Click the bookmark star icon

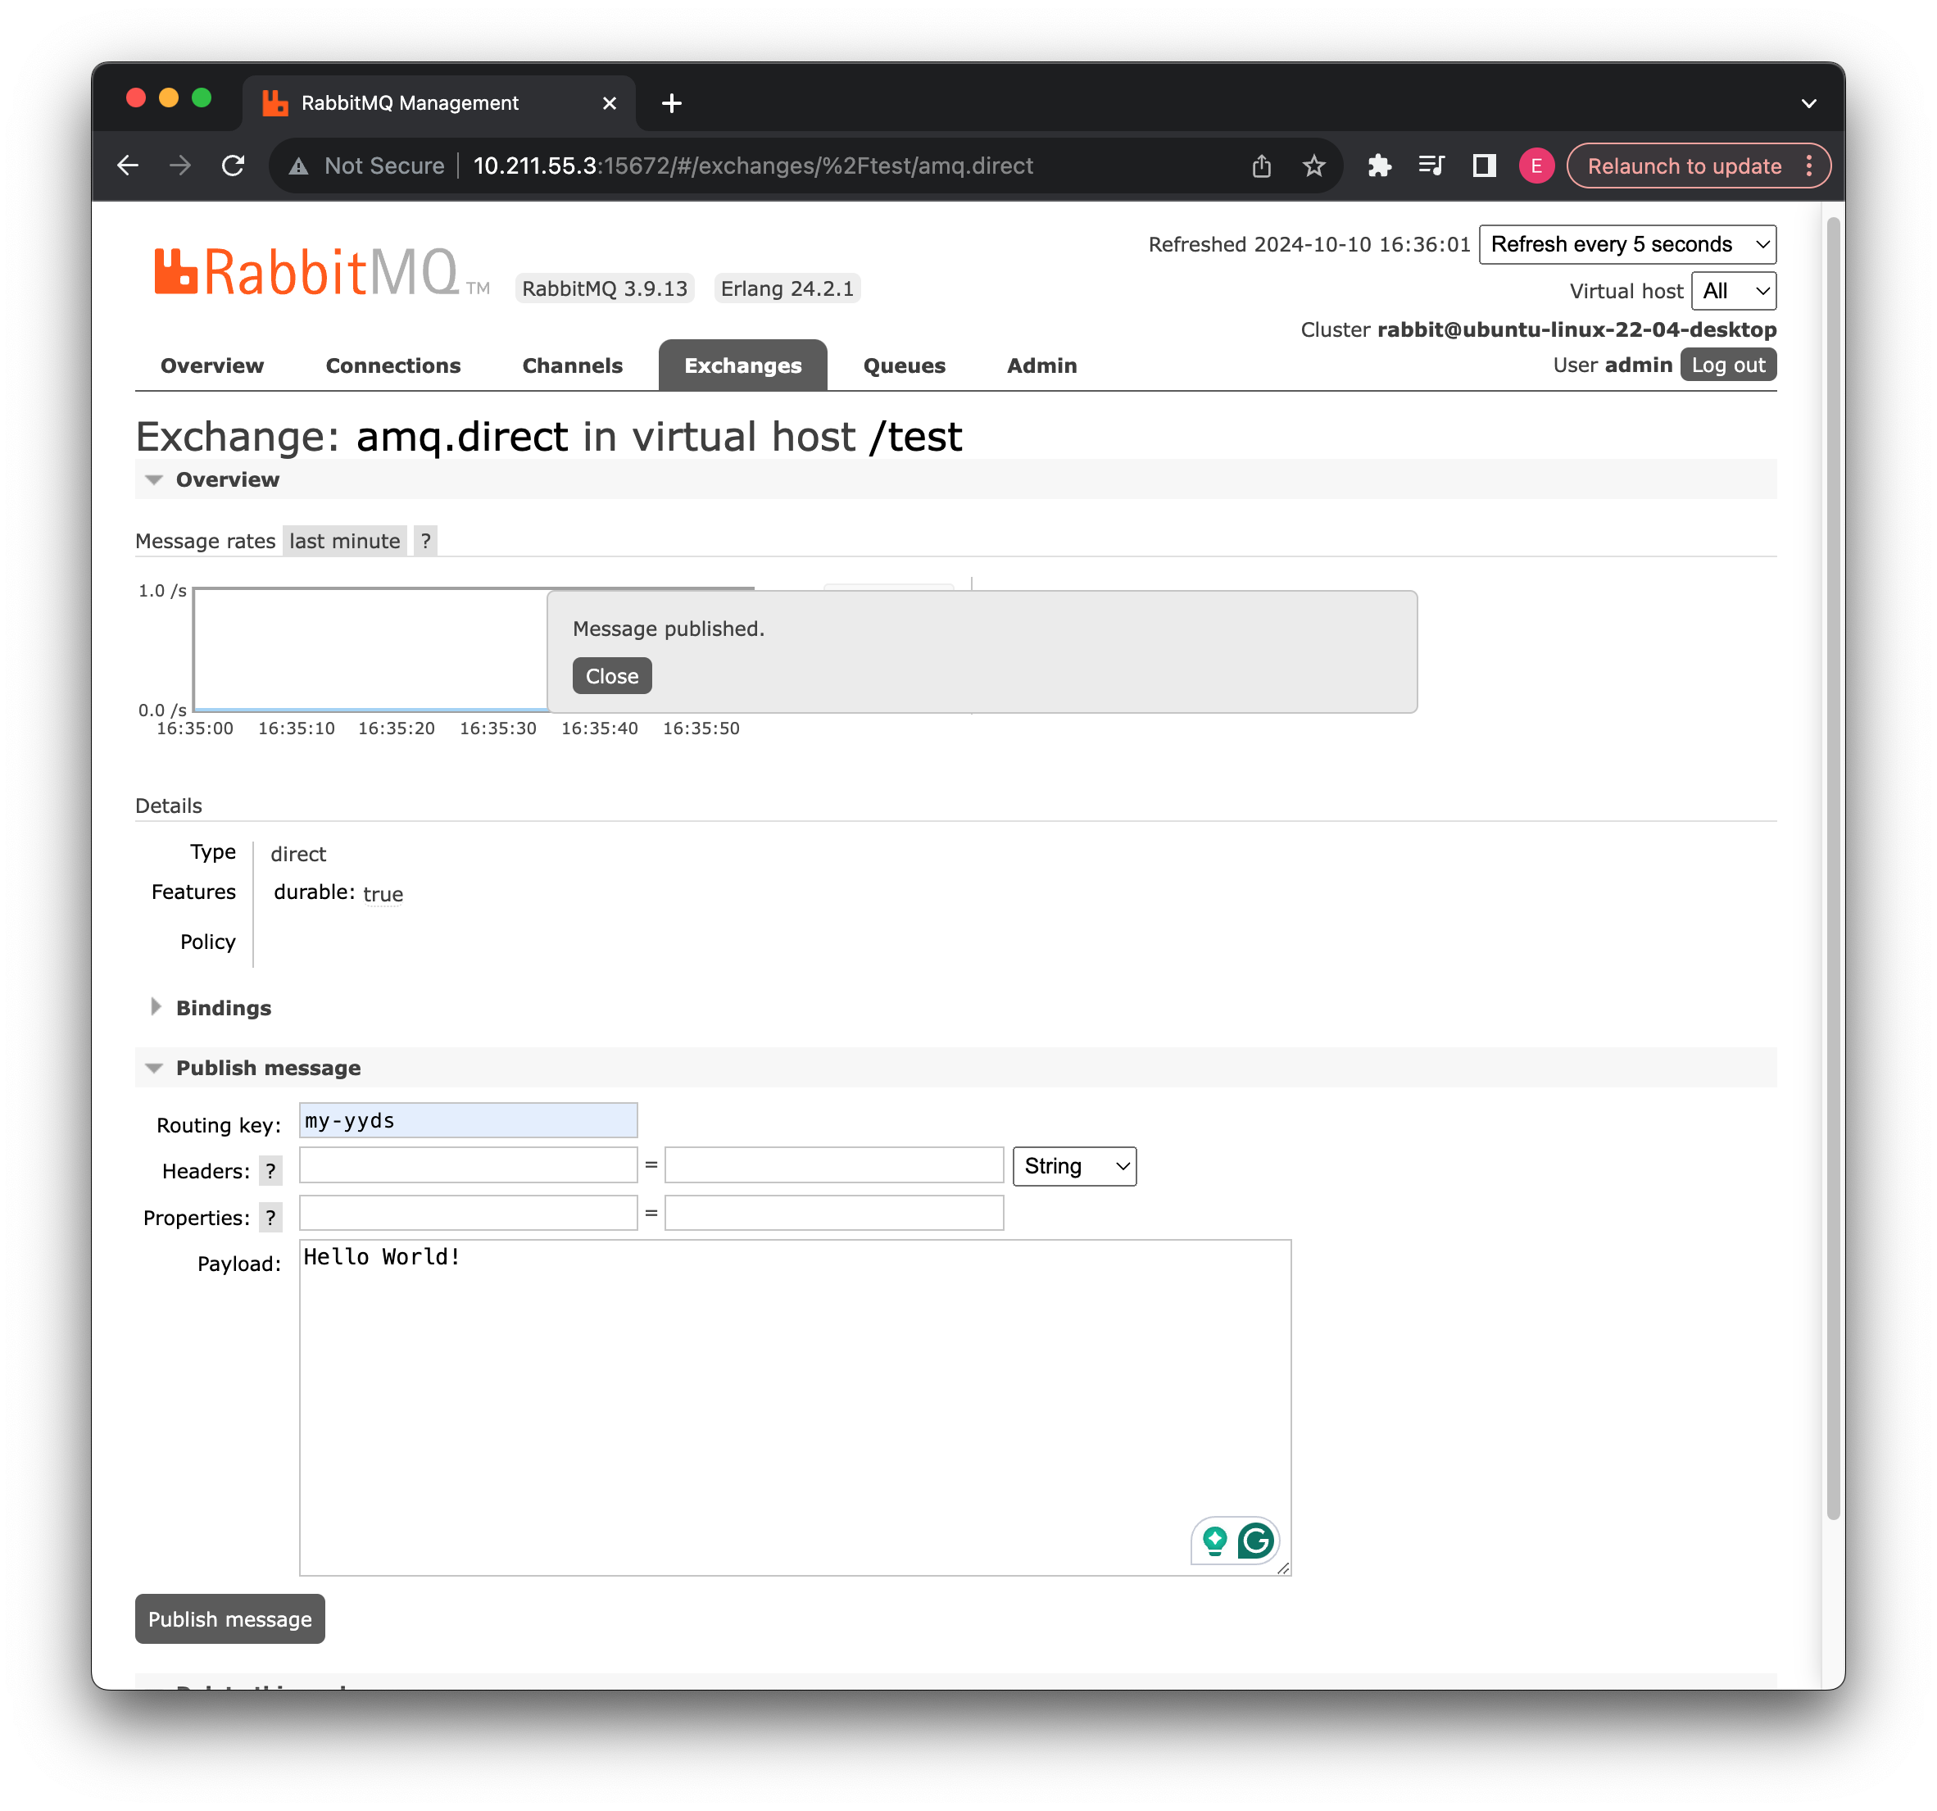pyautogui.click(x=1313, y=166)
